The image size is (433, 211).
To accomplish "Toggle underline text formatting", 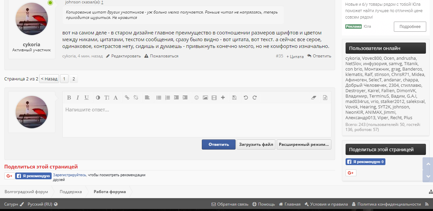I will 86,98.
